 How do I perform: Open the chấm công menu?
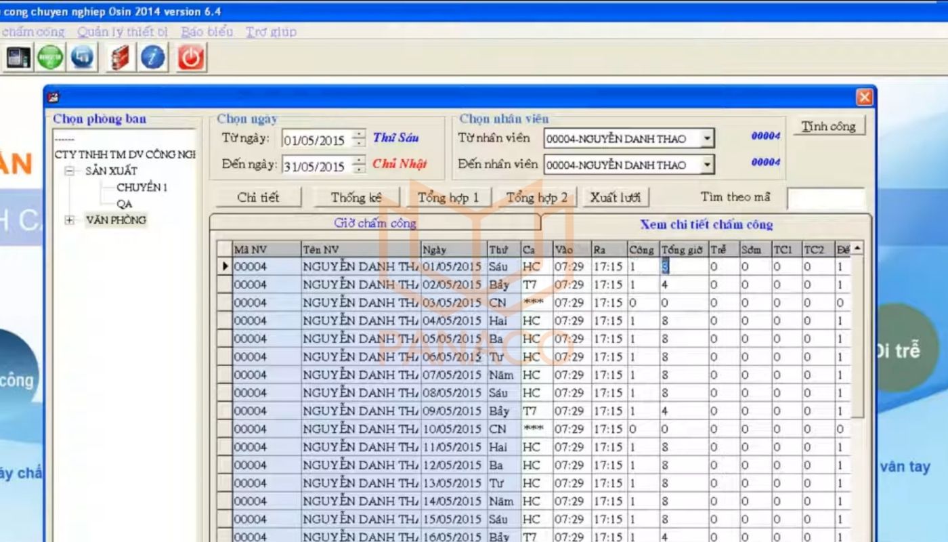coord(33,32)
